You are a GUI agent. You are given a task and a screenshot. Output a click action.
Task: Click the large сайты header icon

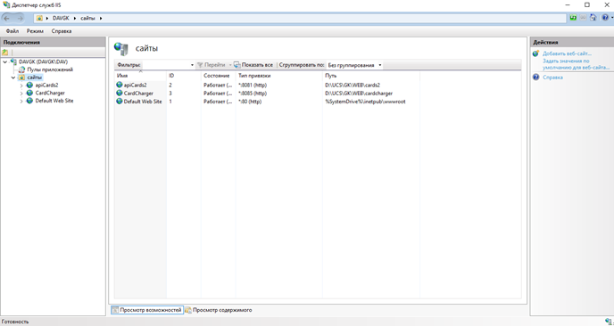click(121, 48)
